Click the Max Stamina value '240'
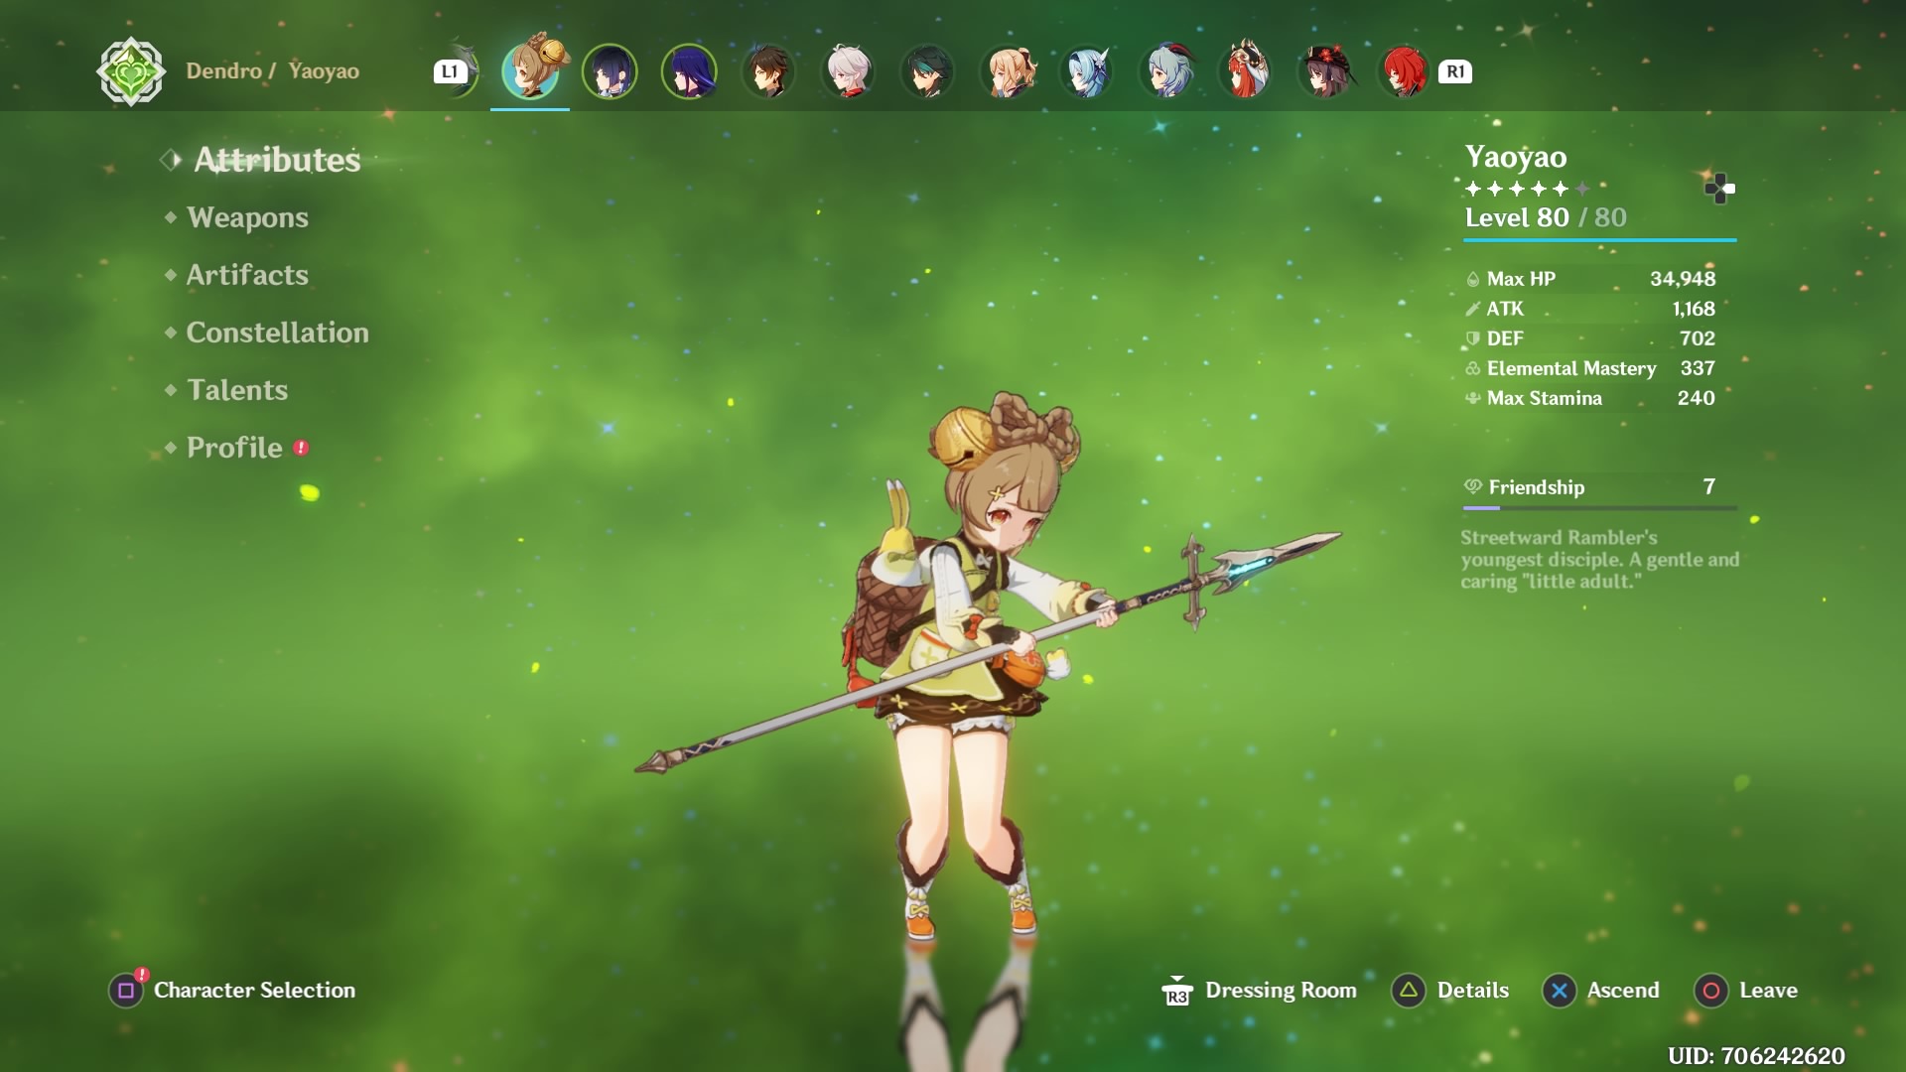This screenshot has width=1906, height=1072. coord(1696,398)
